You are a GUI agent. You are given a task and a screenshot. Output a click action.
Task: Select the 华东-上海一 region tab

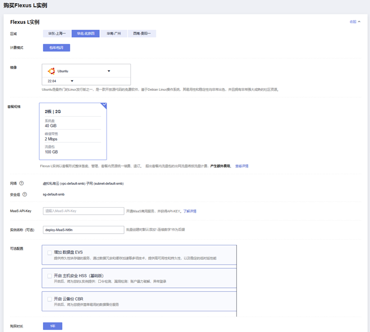[57, 33]
